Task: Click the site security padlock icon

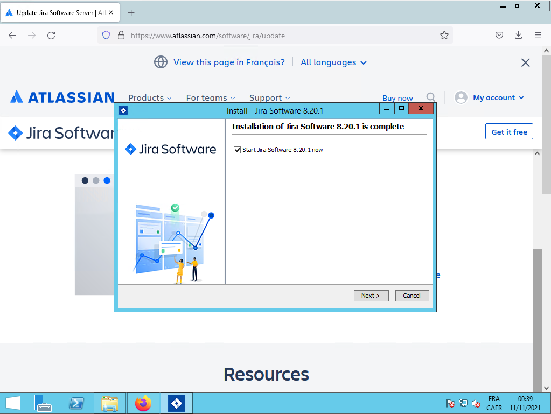Action: coord(121,35)
